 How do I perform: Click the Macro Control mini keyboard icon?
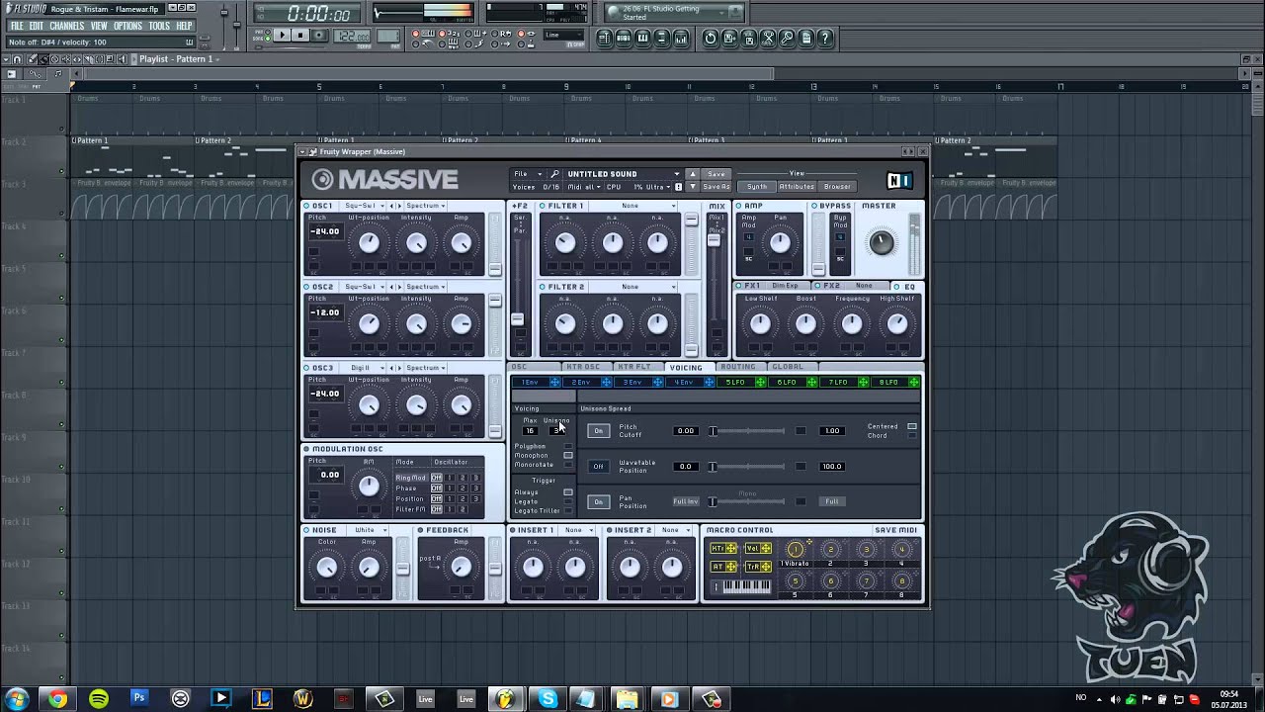point(746,586)
